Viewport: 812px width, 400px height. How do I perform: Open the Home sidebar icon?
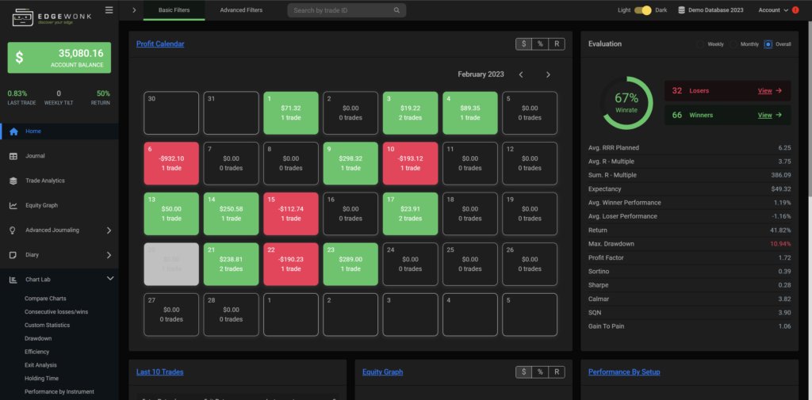[x=13, y=131]
